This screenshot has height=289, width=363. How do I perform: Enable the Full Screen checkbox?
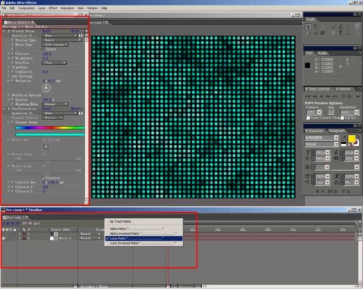click(x=343, y=118)
